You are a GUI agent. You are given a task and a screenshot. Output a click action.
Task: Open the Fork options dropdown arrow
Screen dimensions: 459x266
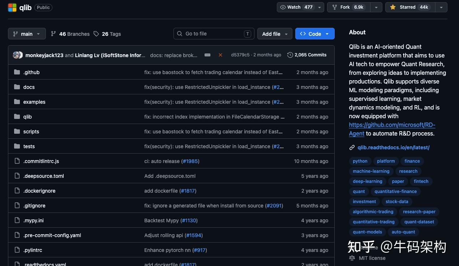pos(376,7)
